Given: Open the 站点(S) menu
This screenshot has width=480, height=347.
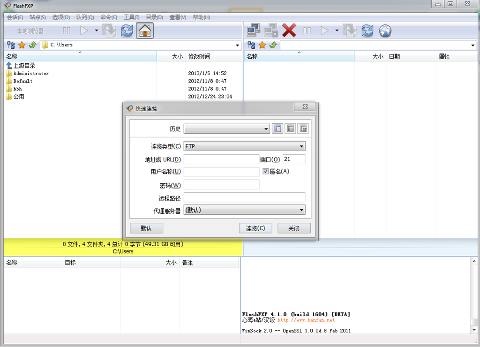Looking at the screenshot, I should click(x=37, y=17).
